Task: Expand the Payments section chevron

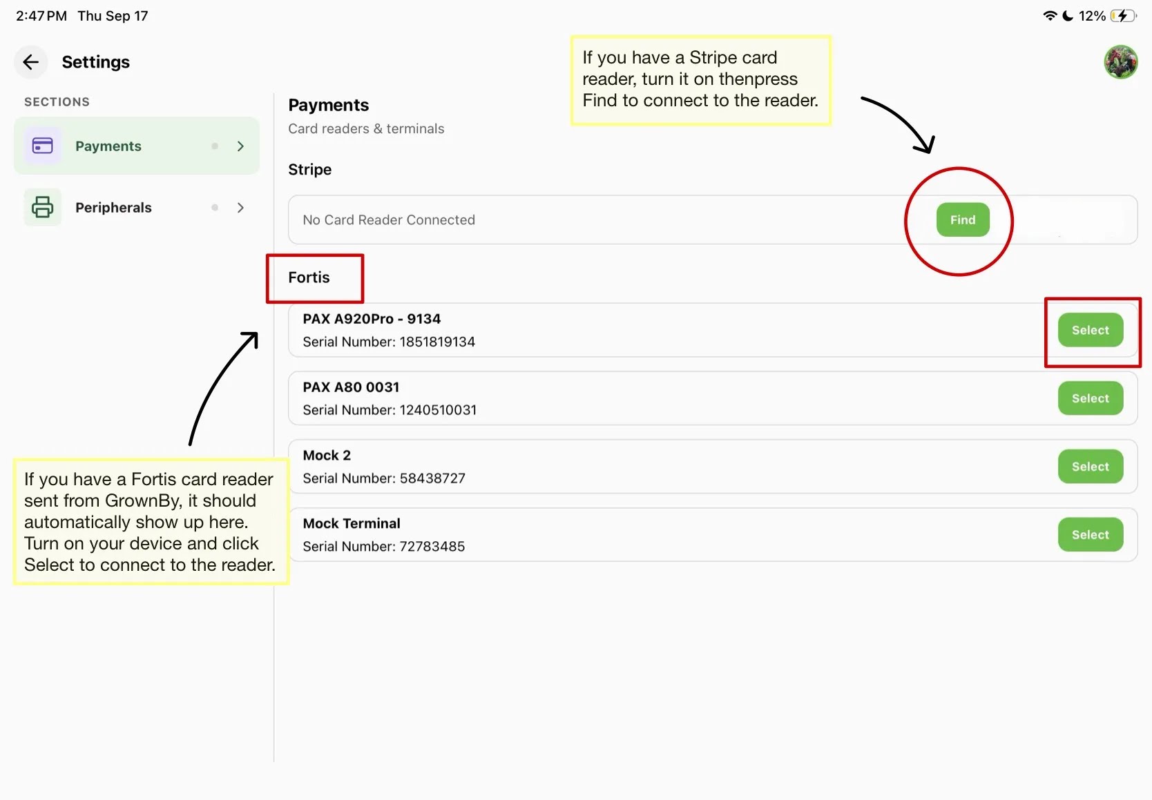Action: pyautogui.click(x=240, y=146)
